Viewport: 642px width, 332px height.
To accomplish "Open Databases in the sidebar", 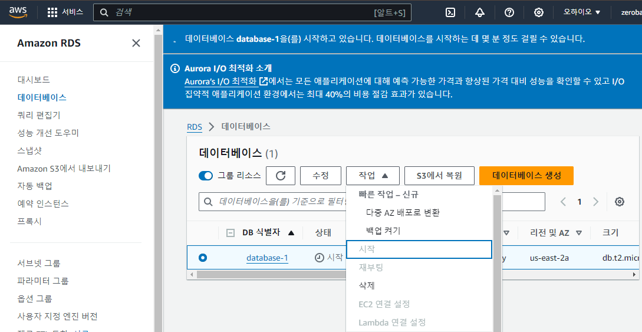I will (x=42, y=97).
